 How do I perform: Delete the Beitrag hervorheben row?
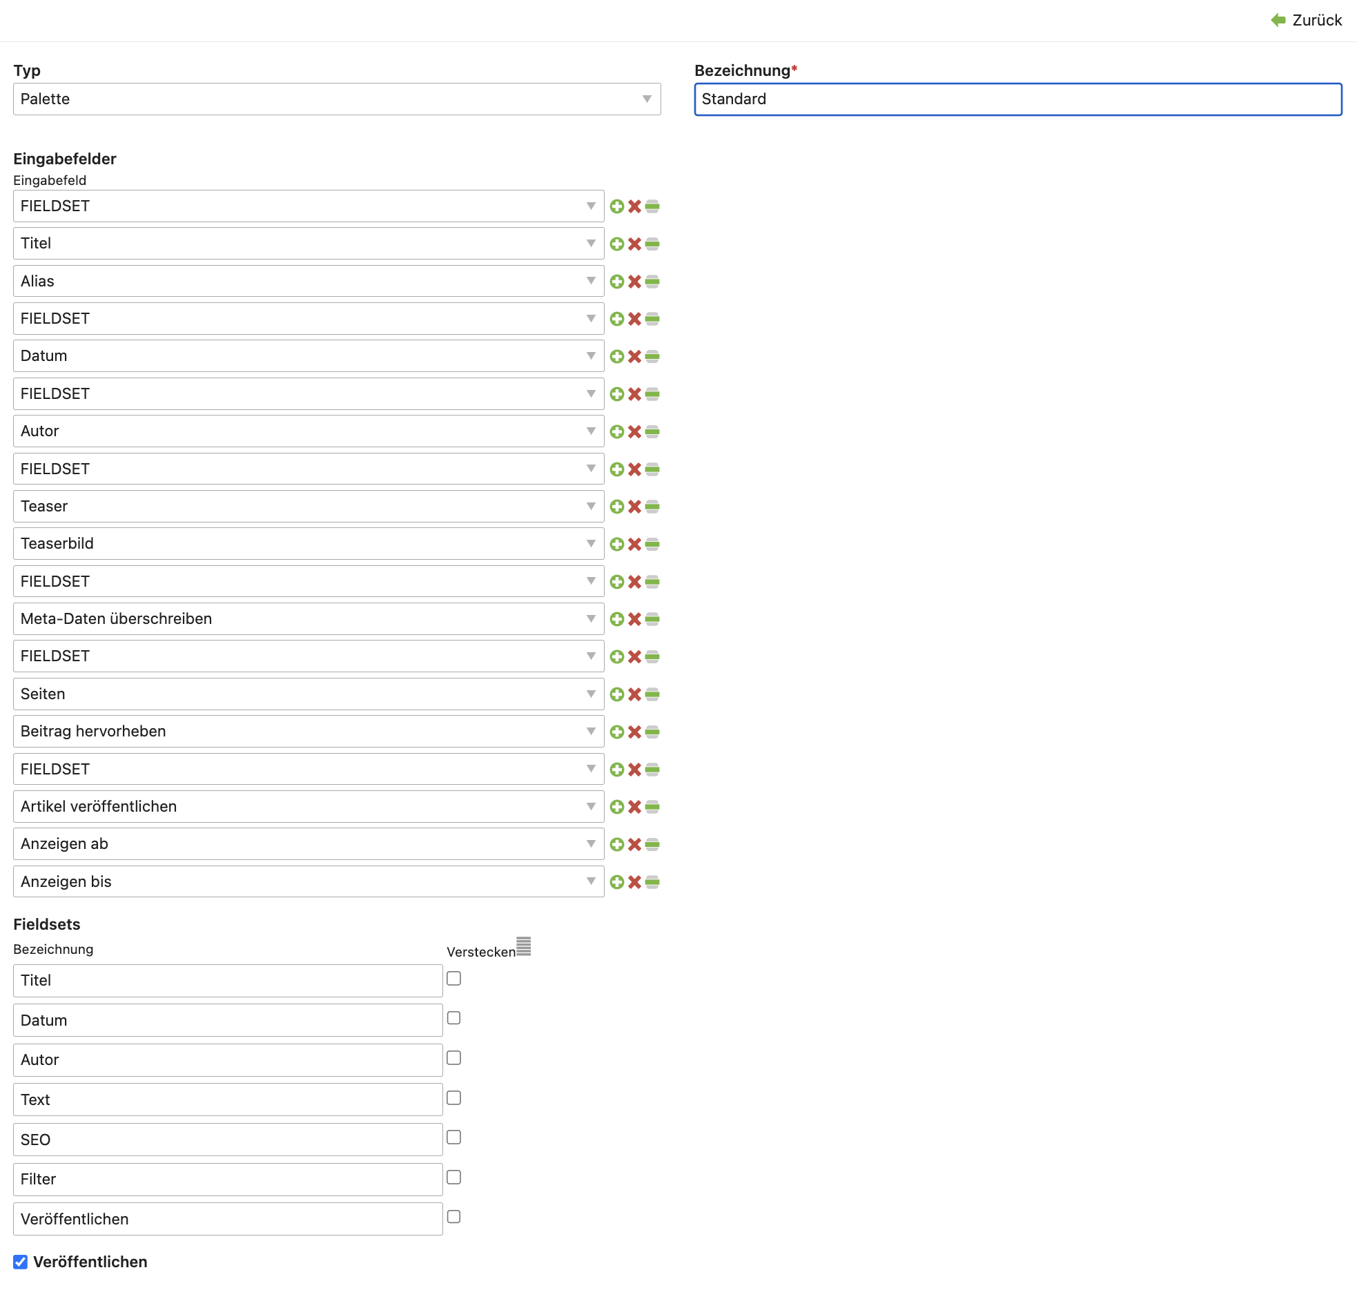pyautogui.click(x=634, y=732)
